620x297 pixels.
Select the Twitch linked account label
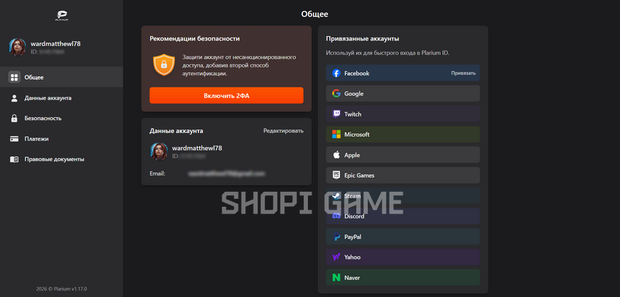(353, 114)
